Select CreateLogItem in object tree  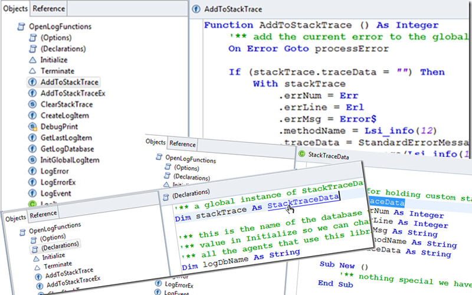pos(65,116)
